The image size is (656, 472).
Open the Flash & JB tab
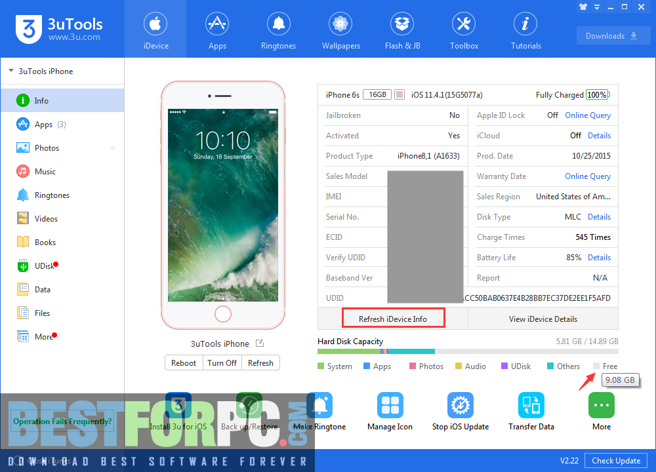[403, 29]
